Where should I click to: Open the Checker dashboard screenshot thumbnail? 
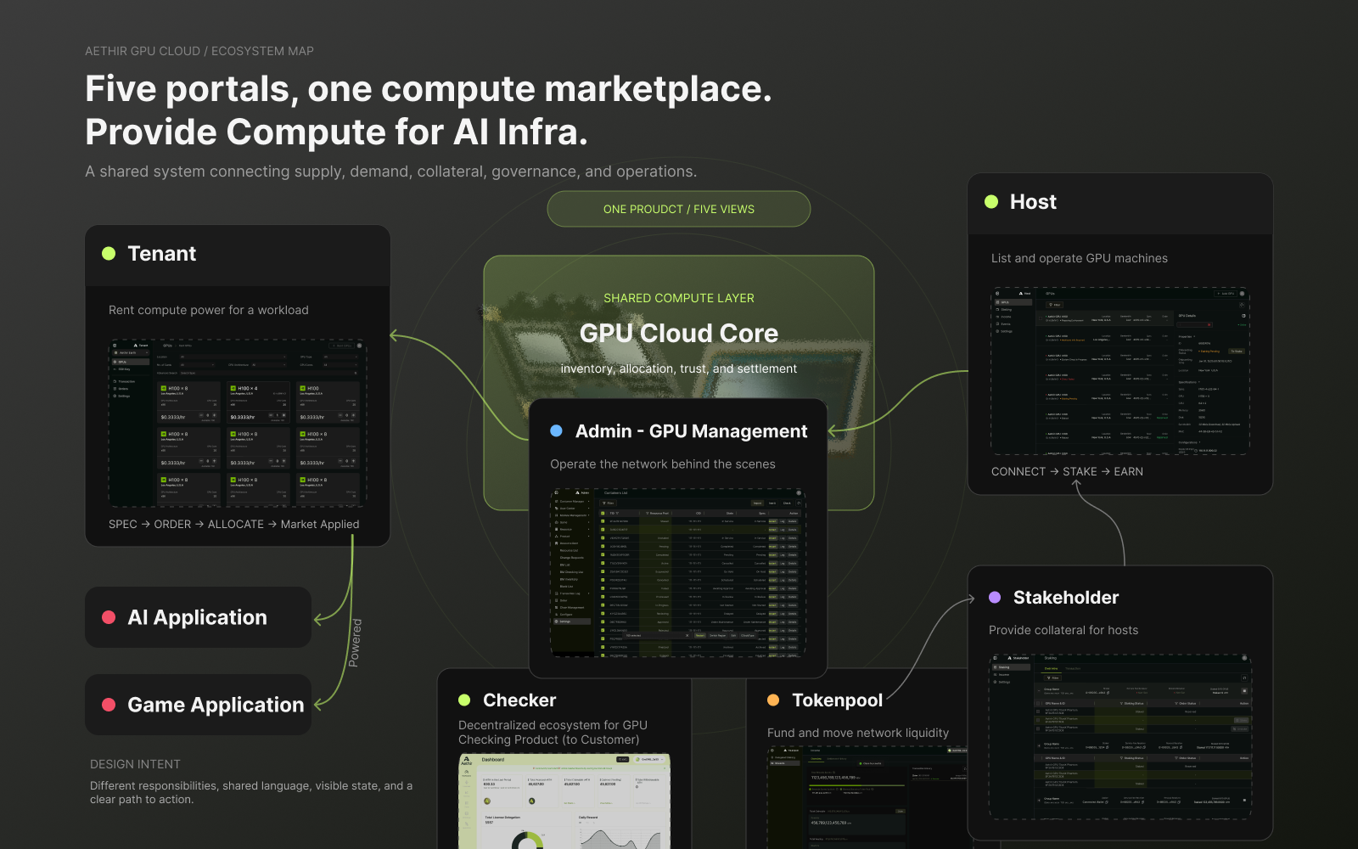[564, 801]
